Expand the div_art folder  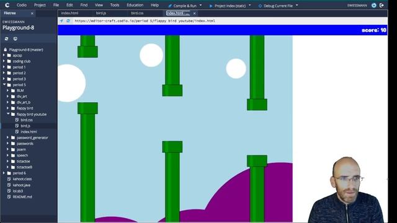(7, 97)
